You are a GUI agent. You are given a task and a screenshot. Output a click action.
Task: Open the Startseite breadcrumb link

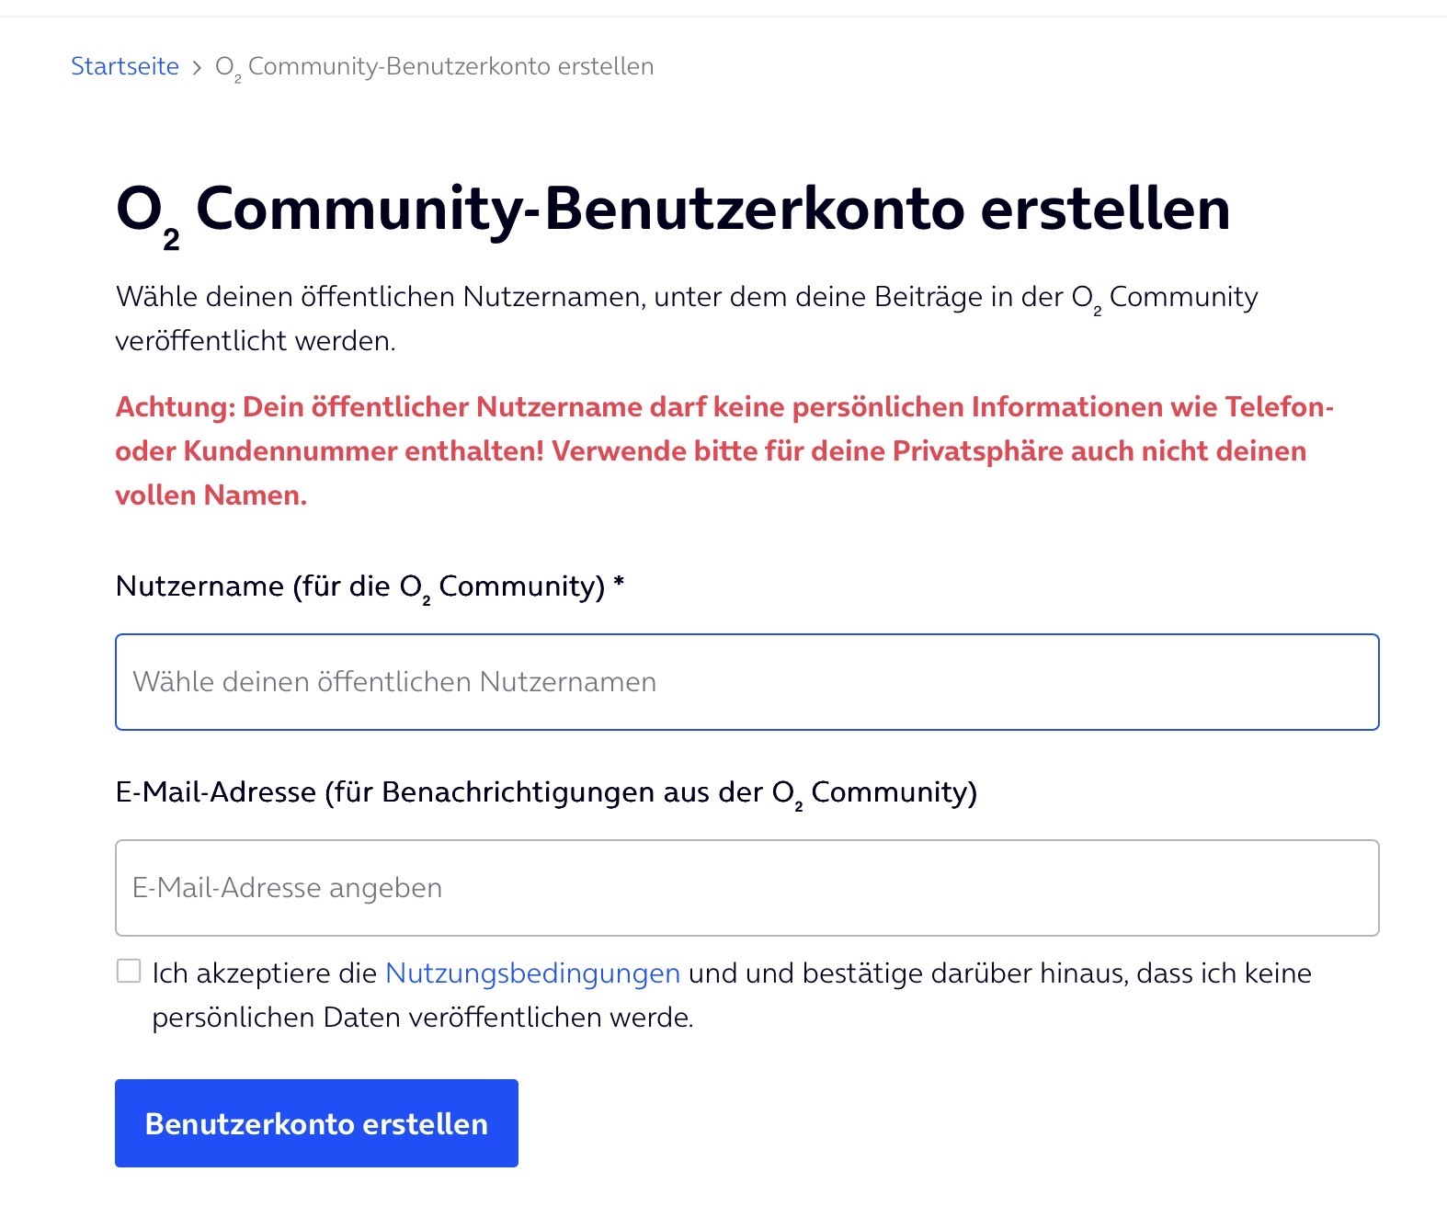[125, 66]
